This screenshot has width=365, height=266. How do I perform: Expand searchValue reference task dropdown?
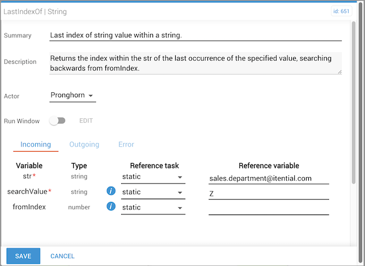click(x=153, y=192)
